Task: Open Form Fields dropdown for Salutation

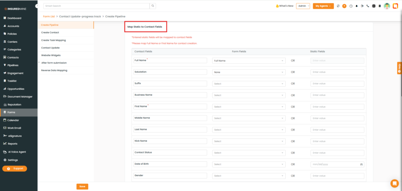Action: tap(249, 72)
